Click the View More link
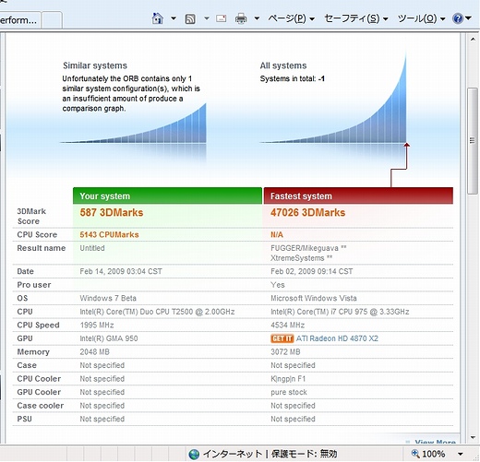Viewport: 480px width, 462px height. tap(435, 442)
